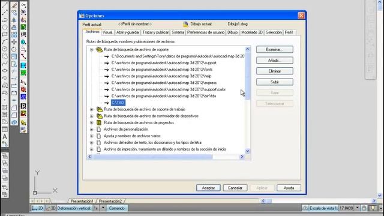Select the Multiline Text 'A' tool

(x=5, y=137)
